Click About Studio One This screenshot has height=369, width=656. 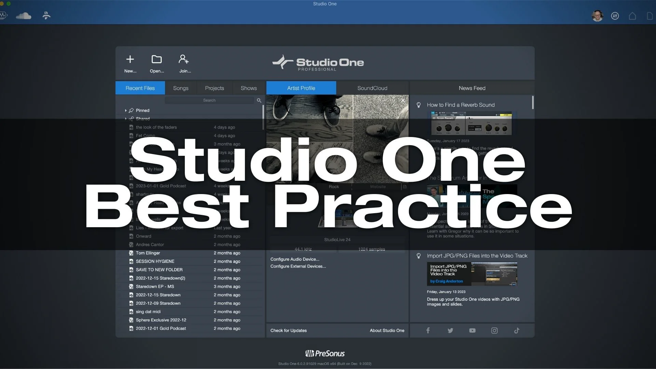tap(387, 330)
